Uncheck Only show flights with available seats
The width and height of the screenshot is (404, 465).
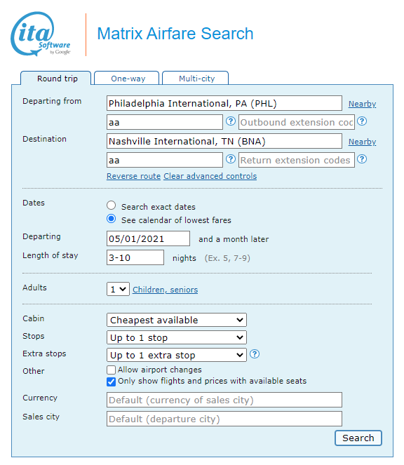coord(112,382)
